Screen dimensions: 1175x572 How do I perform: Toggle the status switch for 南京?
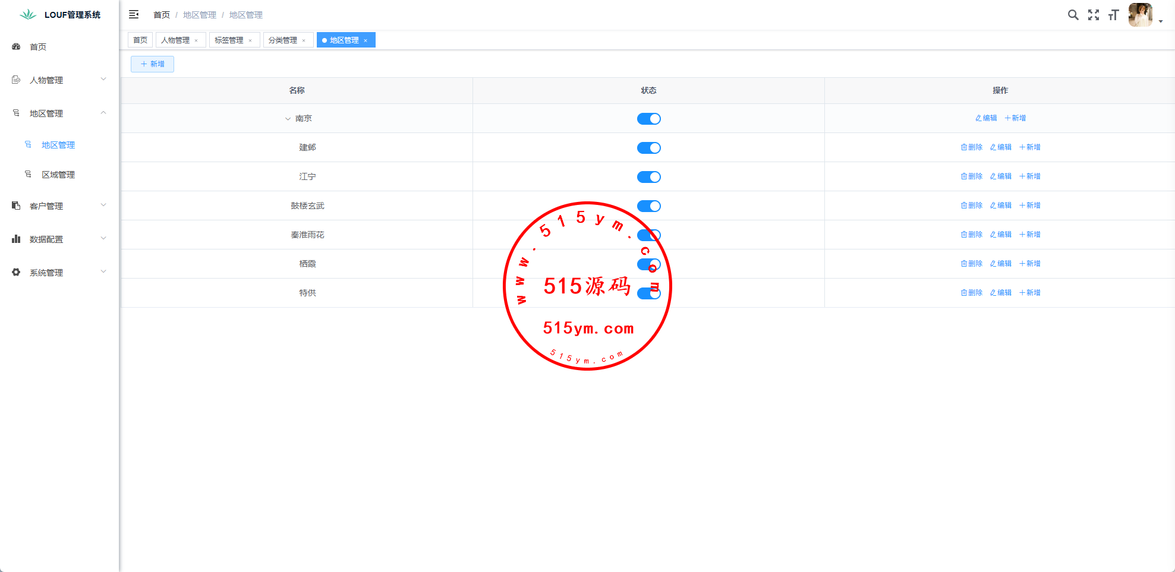point(648,119)
